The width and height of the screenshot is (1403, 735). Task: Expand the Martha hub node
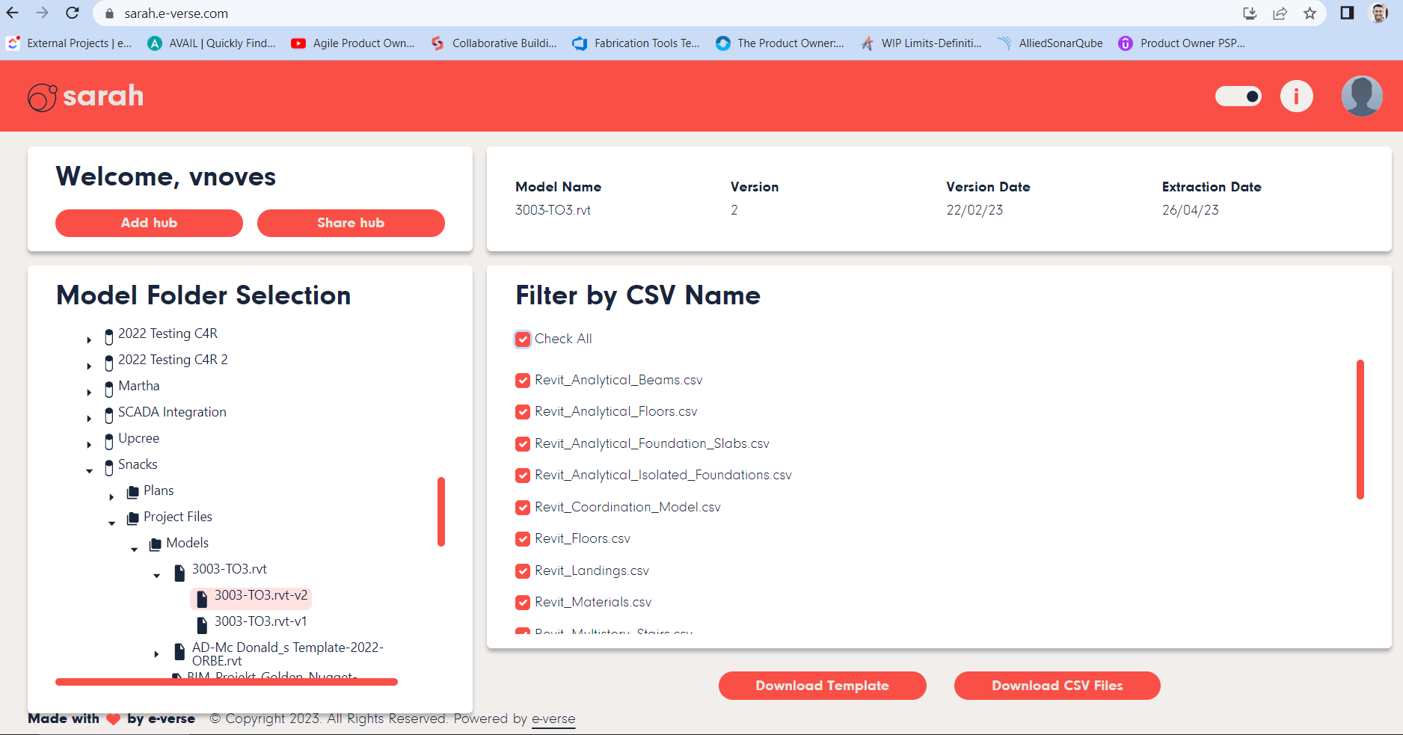(89, 393)
